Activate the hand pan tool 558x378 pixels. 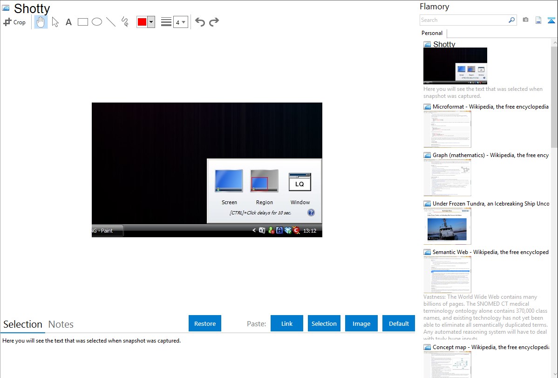[x=41, y=22]
